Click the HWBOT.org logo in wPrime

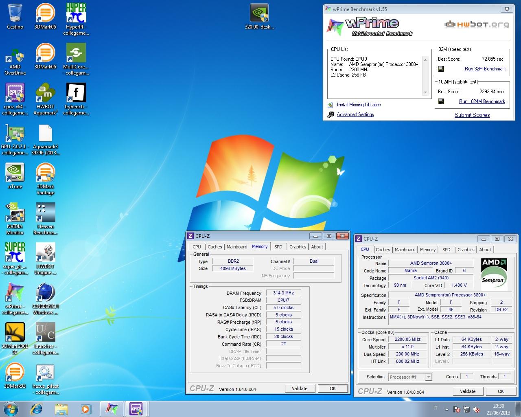pos(477,24)
